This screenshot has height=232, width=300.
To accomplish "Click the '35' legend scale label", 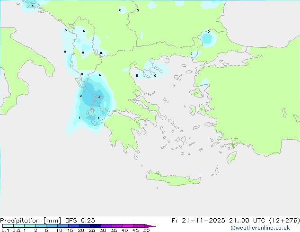I will (114, 230).
